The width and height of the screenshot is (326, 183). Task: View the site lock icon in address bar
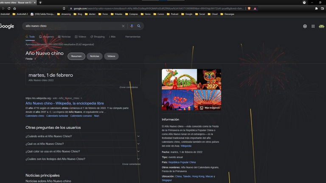(71, 8)
